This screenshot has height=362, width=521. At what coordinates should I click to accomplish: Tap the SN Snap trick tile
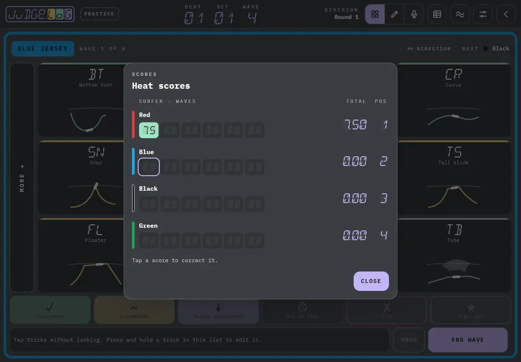[81, 177]
